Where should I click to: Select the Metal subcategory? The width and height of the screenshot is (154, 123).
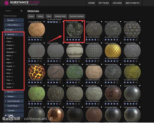click(x=10, y=56)
